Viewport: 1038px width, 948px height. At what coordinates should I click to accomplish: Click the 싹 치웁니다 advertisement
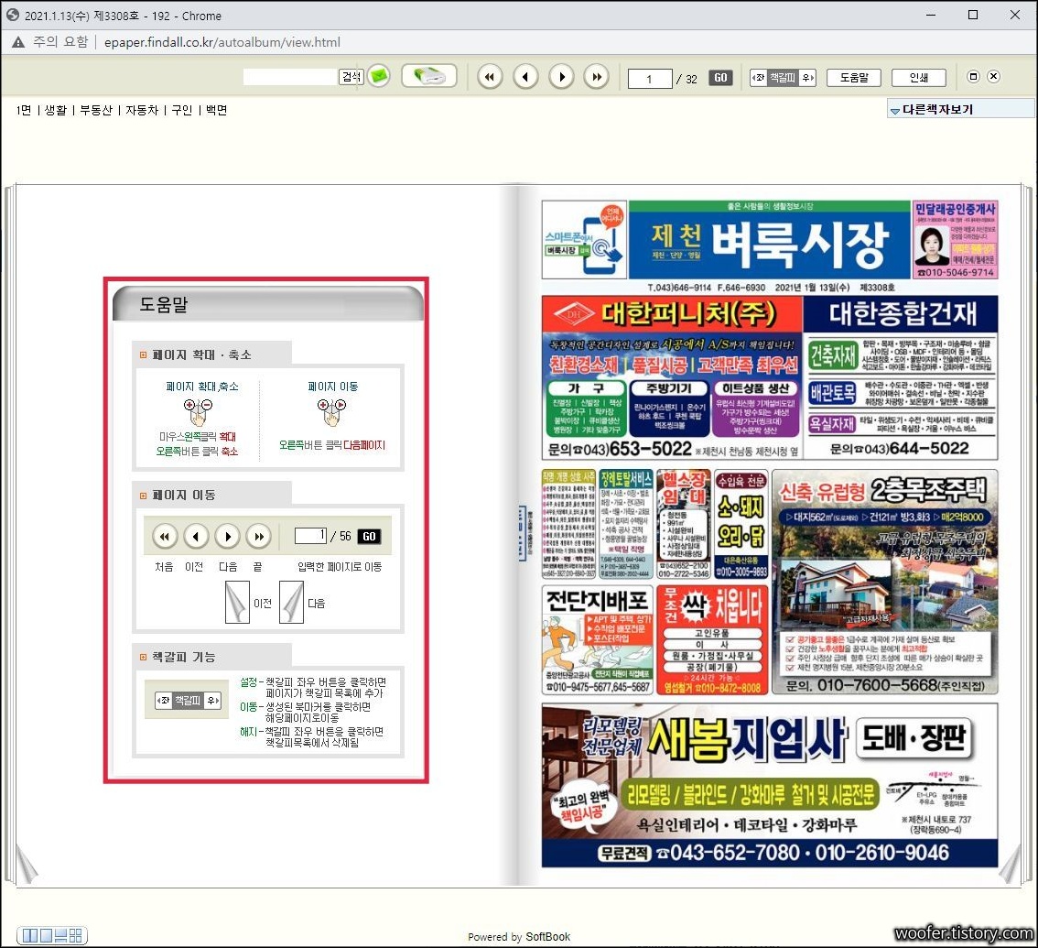pos(712,639)
